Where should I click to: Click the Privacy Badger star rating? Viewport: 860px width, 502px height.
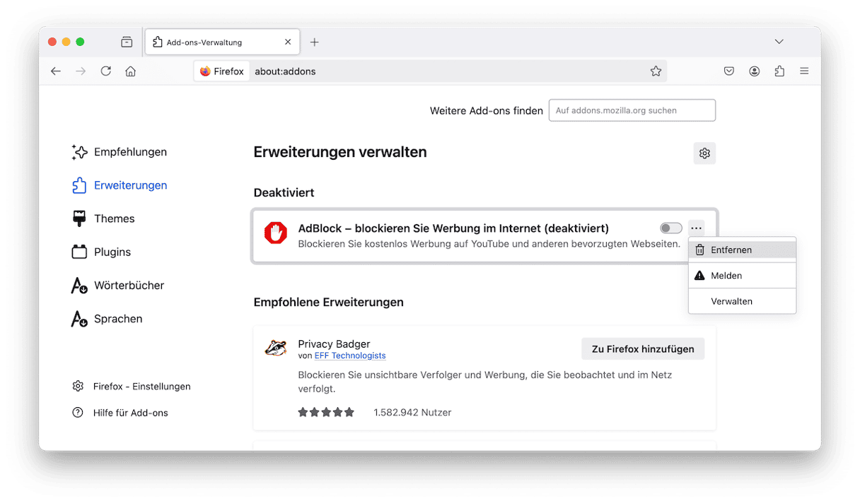[x=326, y=412]
